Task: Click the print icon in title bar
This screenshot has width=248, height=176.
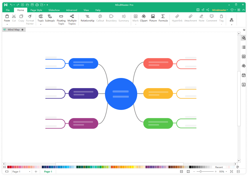Action: [x=37, y=5]
